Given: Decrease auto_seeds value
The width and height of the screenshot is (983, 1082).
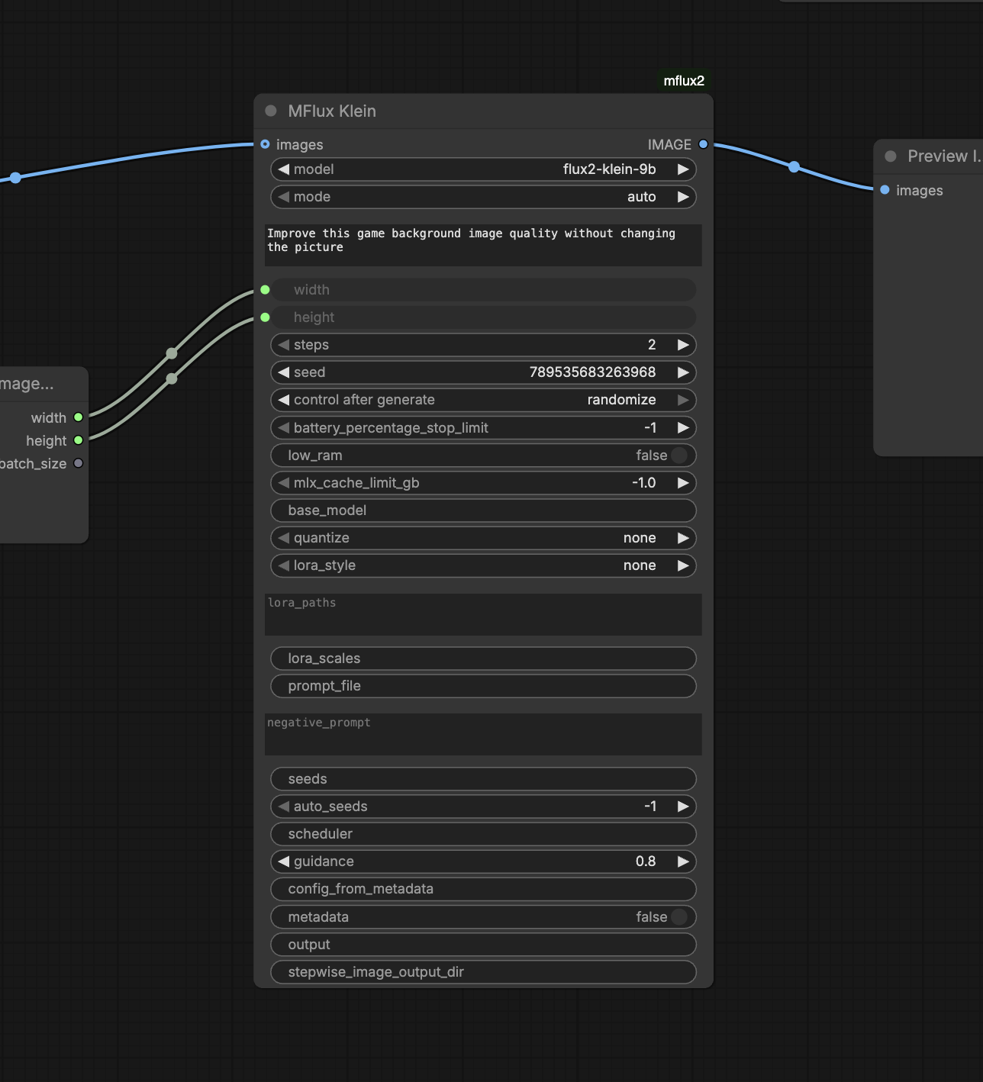Looking at the screenshot, I should point(284,807).
